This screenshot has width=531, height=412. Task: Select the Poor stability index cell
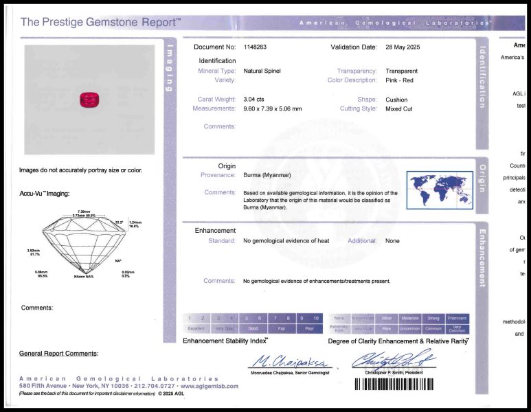pos(308,329)
